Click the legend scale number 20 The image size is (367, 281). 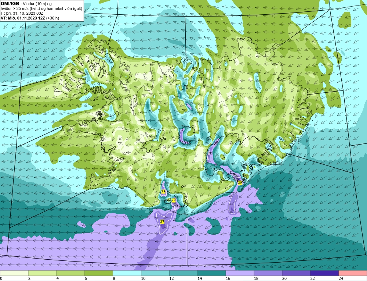[x=284, y=278]
